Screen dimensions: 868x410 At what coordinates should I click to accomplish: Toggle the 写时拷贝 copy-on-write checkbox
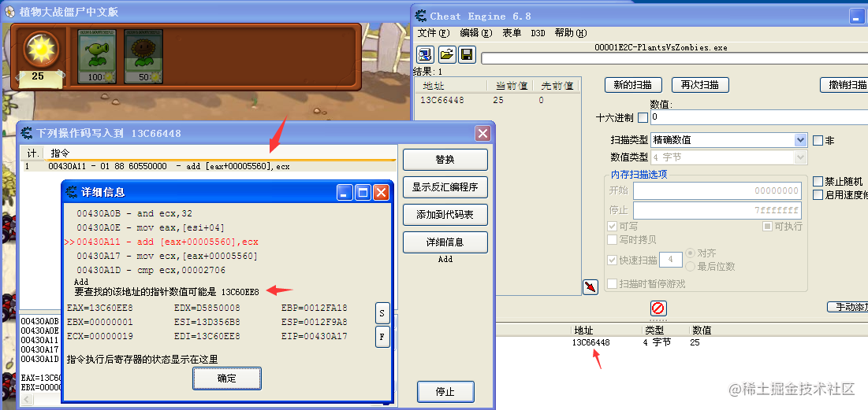[613, 240]
